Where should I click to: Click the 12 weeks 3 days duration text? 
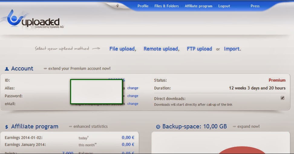257,88
